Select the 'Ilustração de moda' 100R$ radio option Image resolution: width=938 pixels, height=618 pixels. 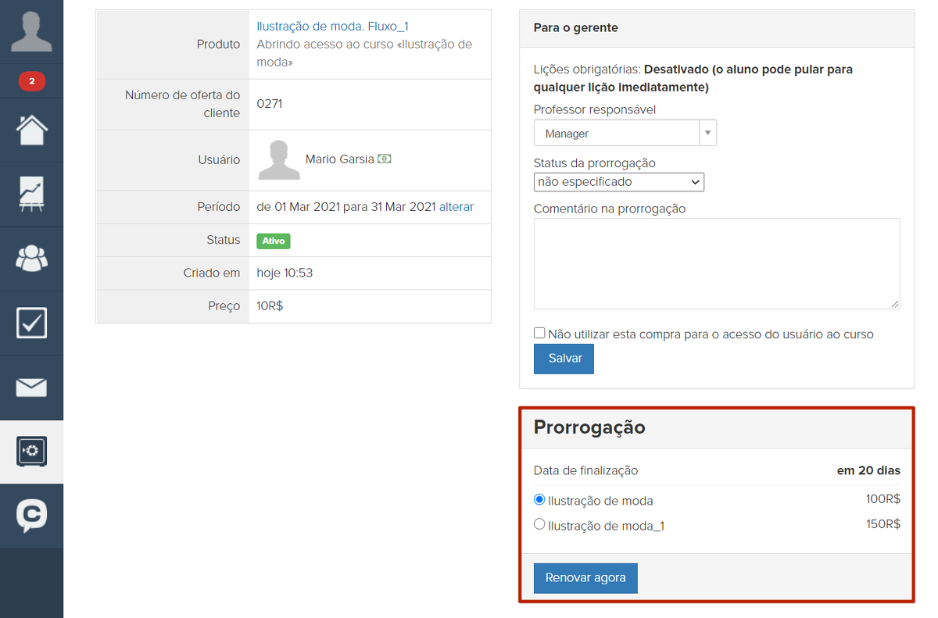539,500
